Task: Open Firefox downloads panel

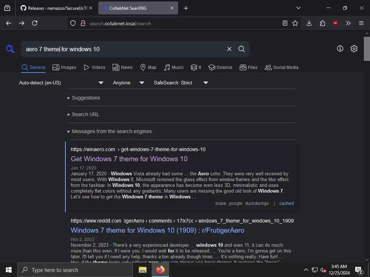Action: 309,23
